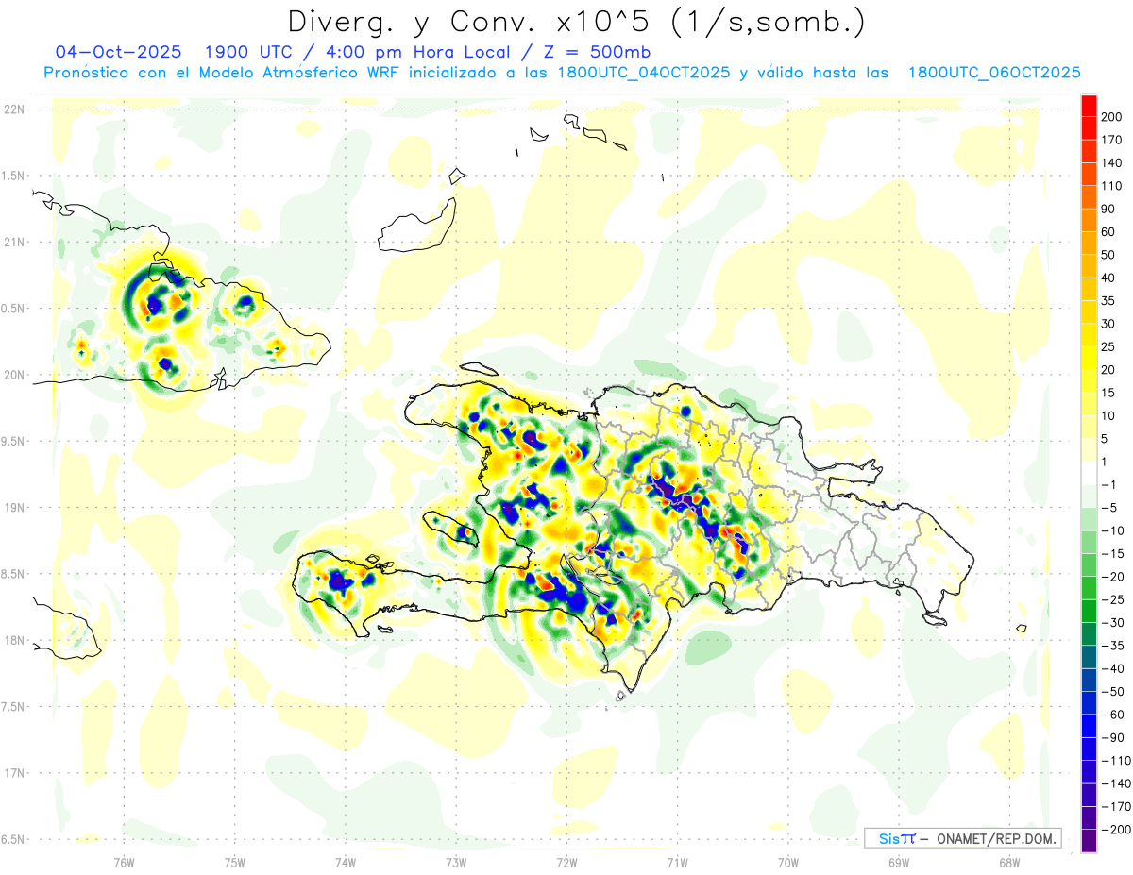This screenshot has width=1133, height=875.
Task: Select the white swatch between 1 and -1
Action: [1089, 474]
